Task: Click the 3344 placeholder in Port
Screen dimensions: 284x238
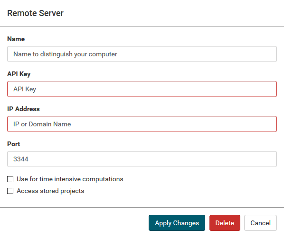Action: point(21,159)
